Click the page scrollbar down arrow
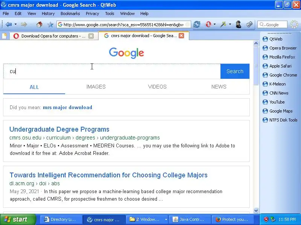This screenshot has height=225, width=301. click(256, 210)
